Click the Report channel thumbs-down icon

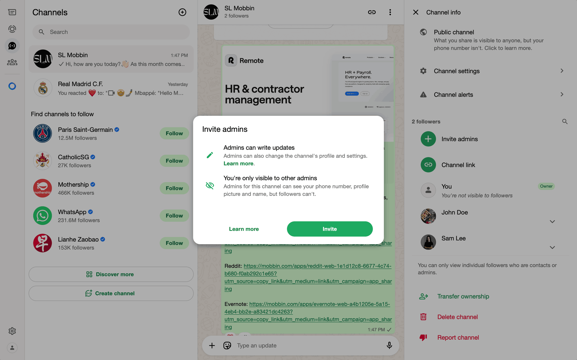pos(423,337)
